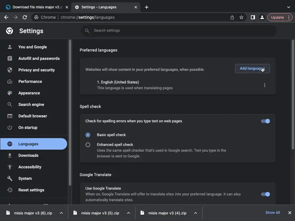
Task: Click the browser reload icon
Action: pyautogui.click(x=25, y=17)
